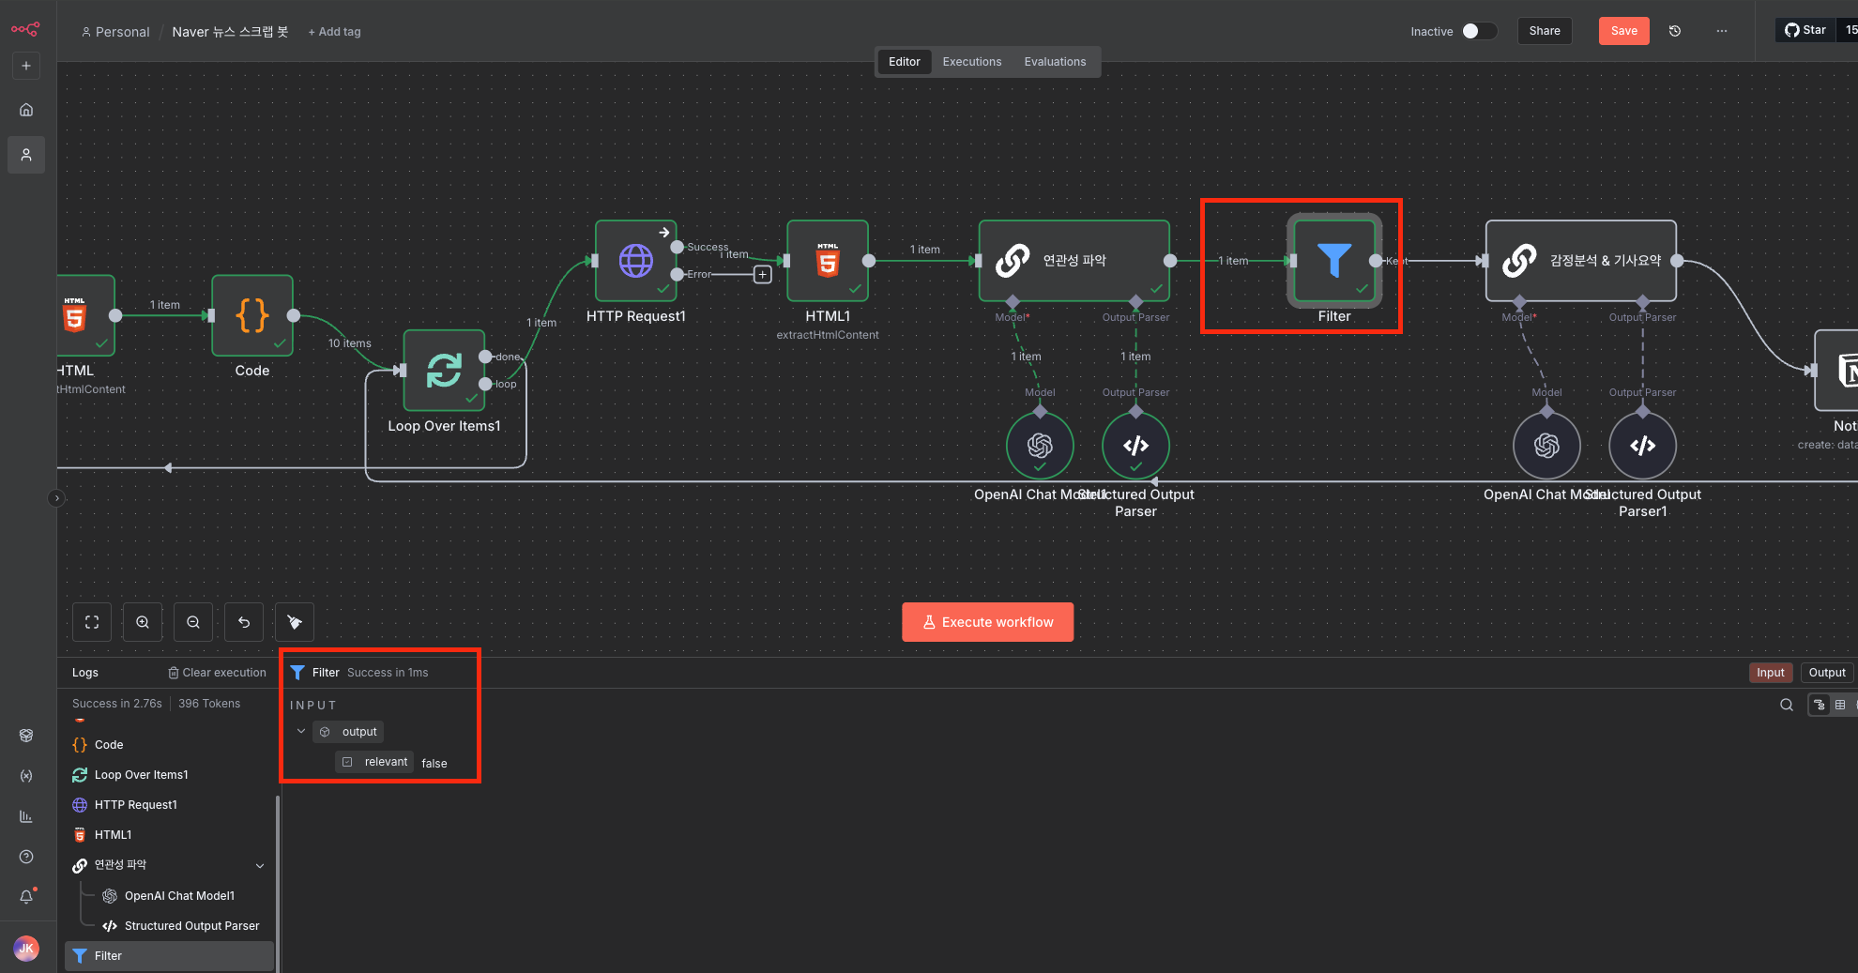
Task: Collapse the output field chevron in INPUT
Action: [x=301, y=732]
